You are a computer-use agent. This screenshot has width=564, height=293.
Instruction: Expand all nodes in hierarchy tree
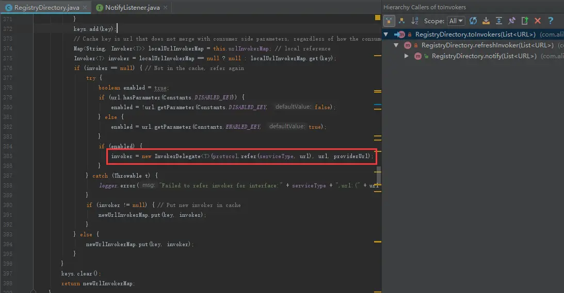point(499,21)
